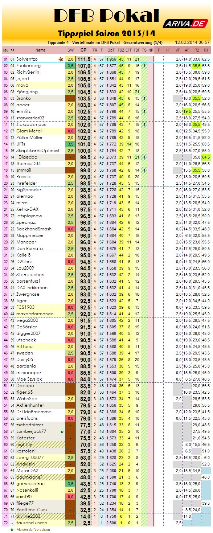Click the red SW cell '0,0' in Glam Metal row
This screenshot has width=213, height=533.
pos(70,131)
